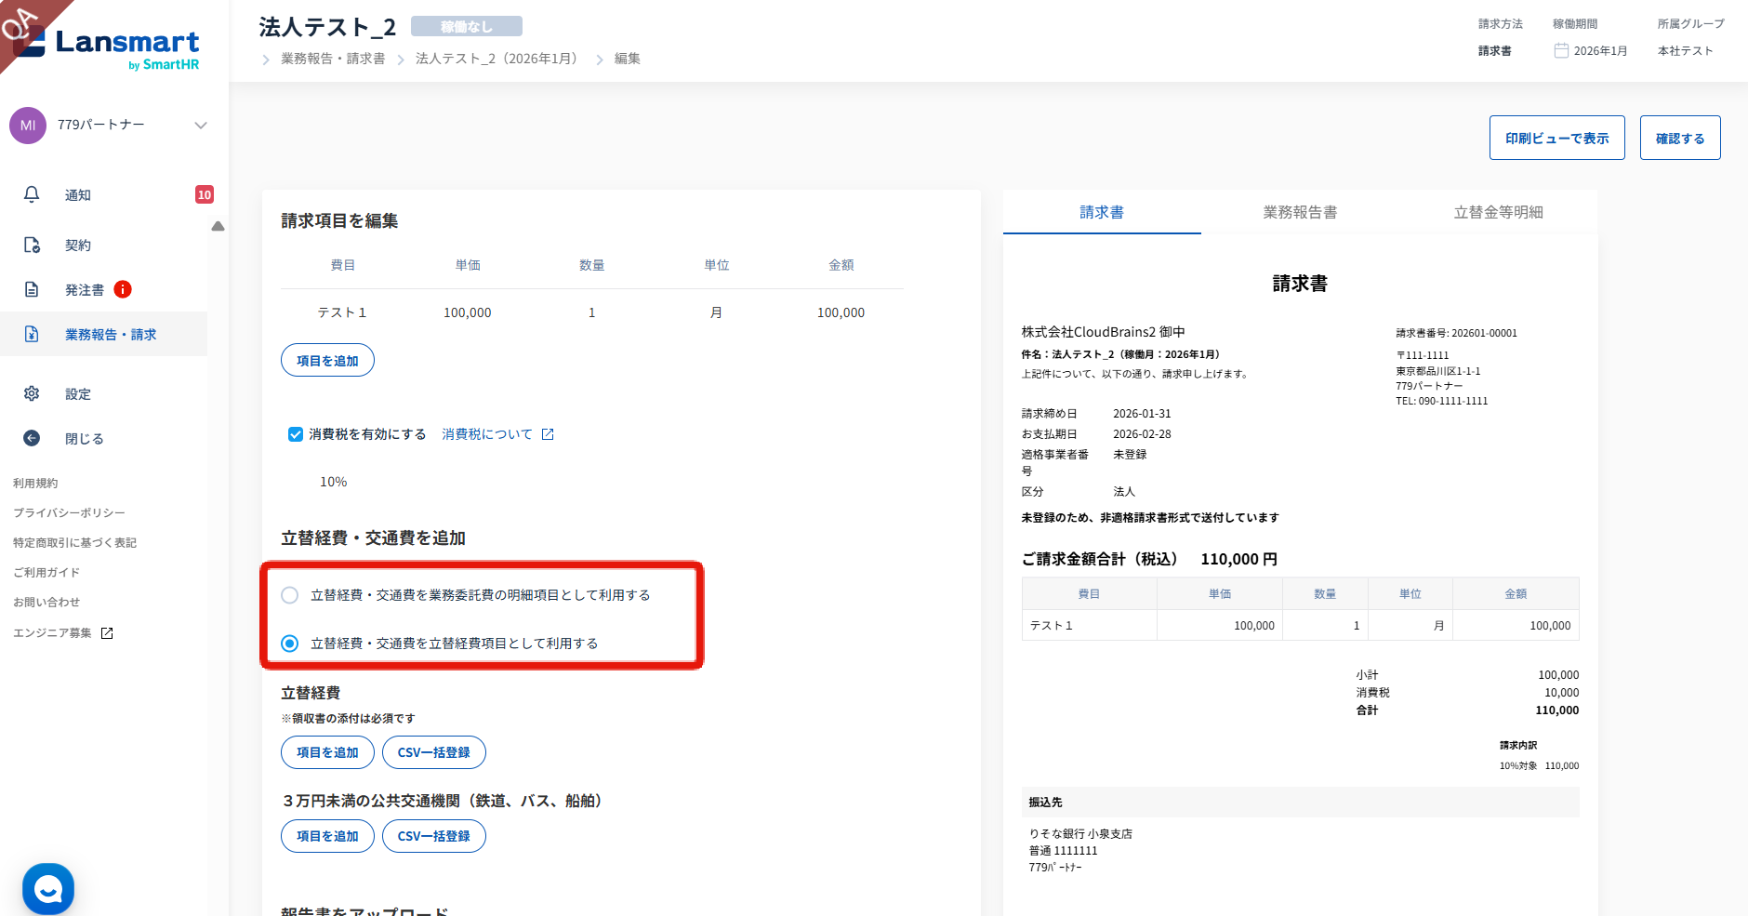Click CSV一括登録 under 立替経費

coord(433,752)
